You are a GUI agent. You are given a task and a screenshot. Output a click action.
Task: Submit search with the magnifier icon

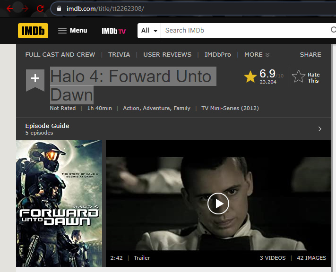tap(333, 30)
